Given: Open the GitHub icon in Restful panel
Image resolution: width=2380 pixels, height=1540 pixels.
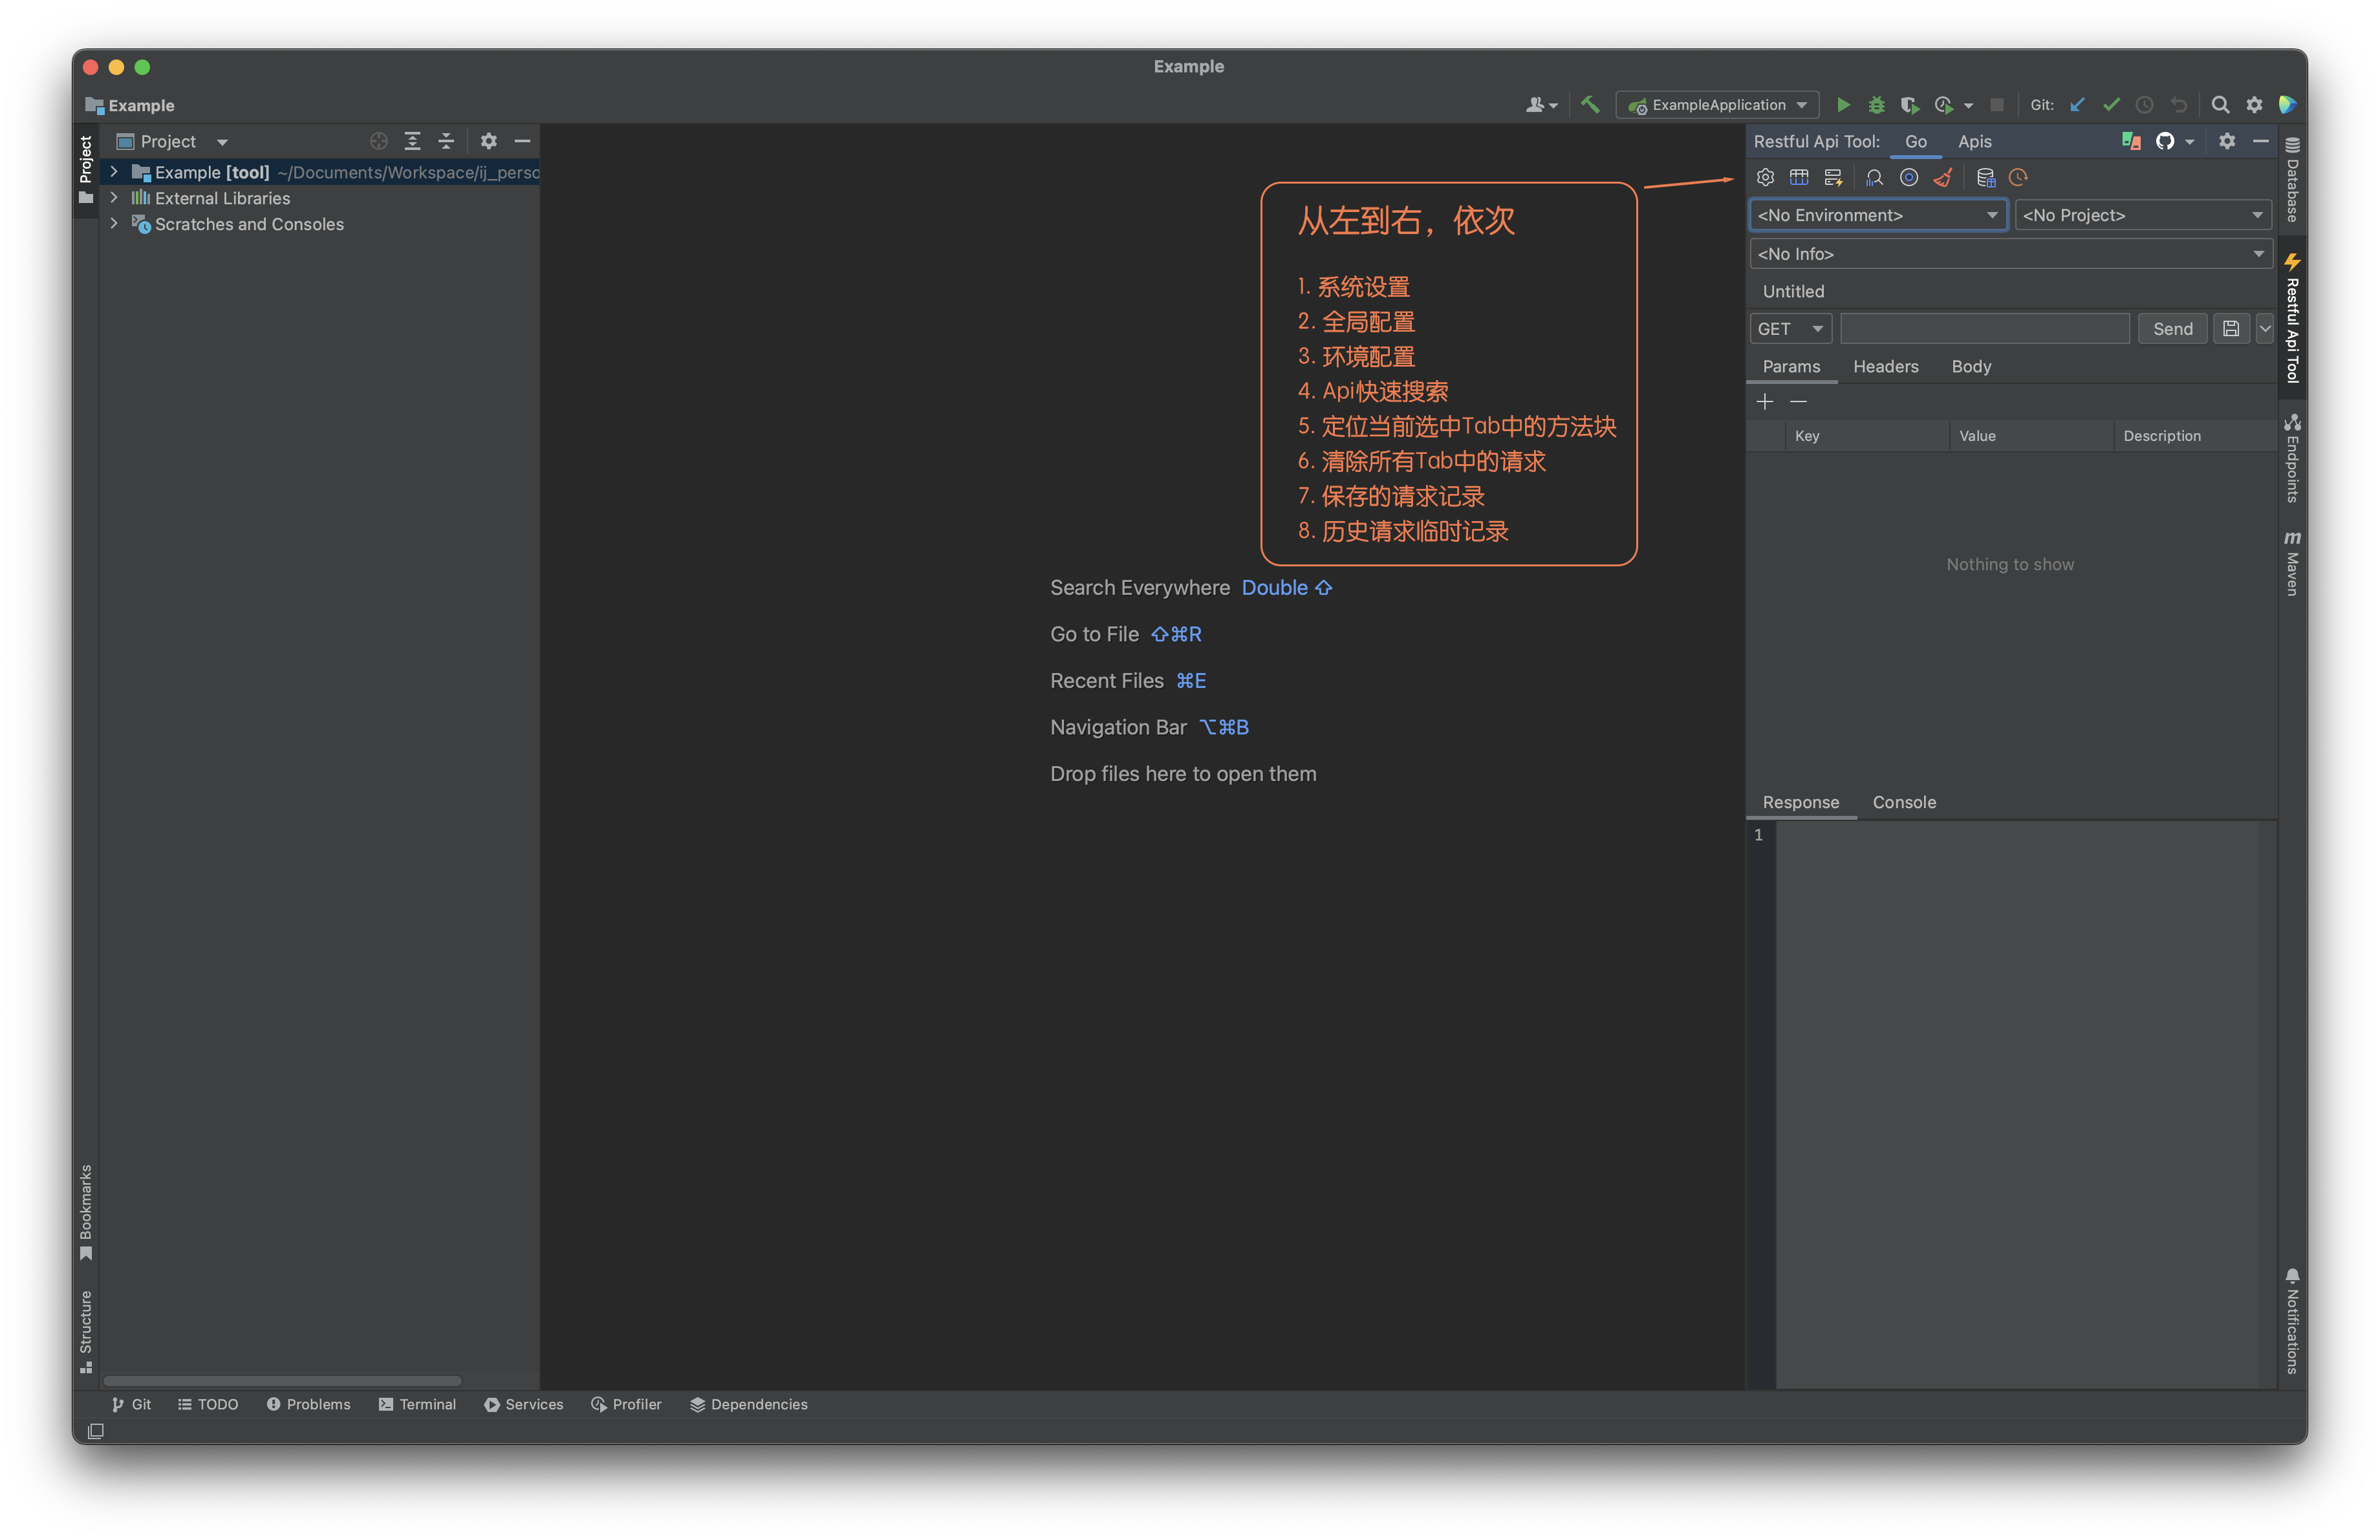Looking at the screenshot, I should point(2166,141).
